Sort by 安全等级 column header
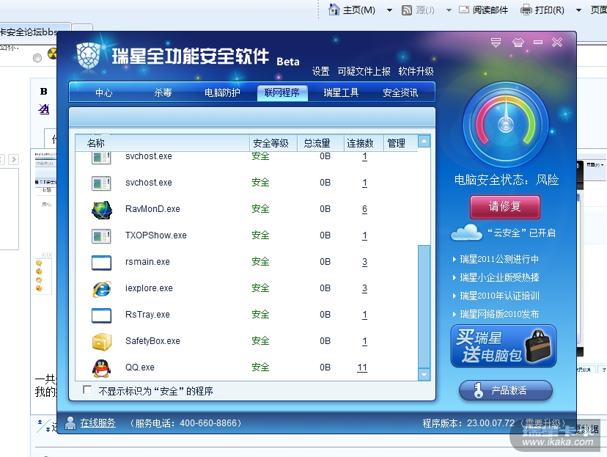 (273, 143)
